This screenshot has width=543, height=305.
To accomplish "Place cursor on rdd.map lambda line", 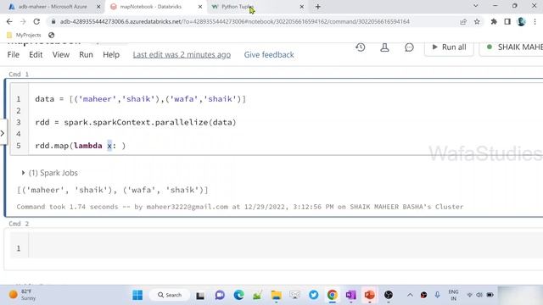I will click(81, 146).
